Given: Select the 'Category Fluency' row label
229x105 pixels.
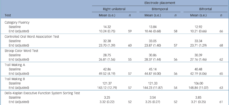Looking at the screenshot, I should coord(17,23).
